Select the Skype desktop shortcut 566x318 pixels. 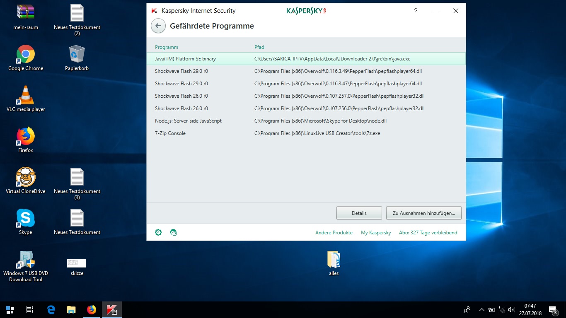pos(26,222)
